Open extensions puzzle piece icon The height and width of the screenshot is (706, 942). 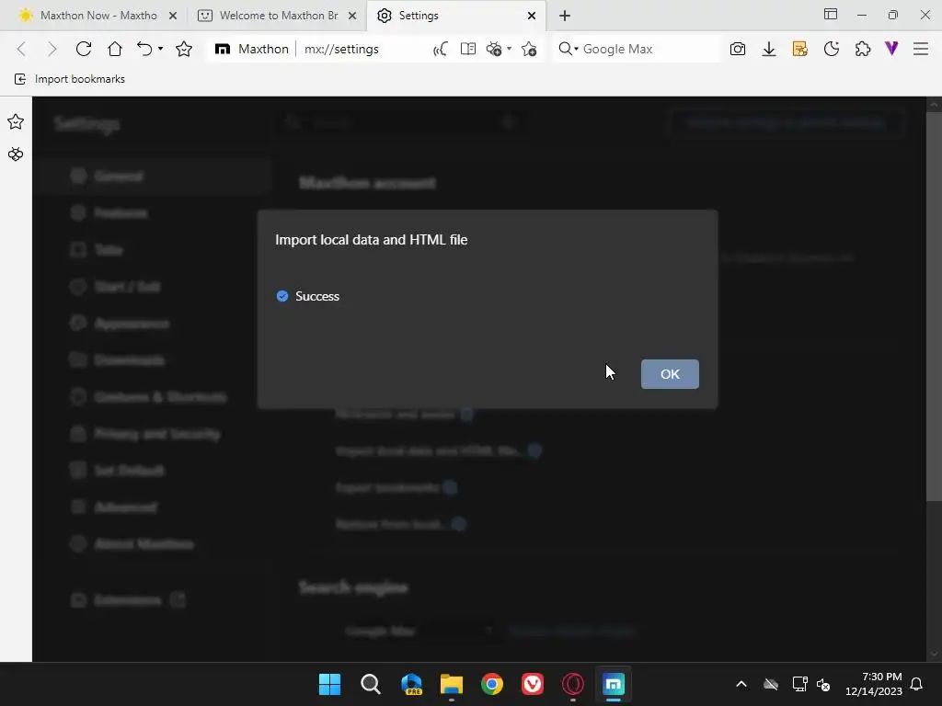tap(863, 50)
